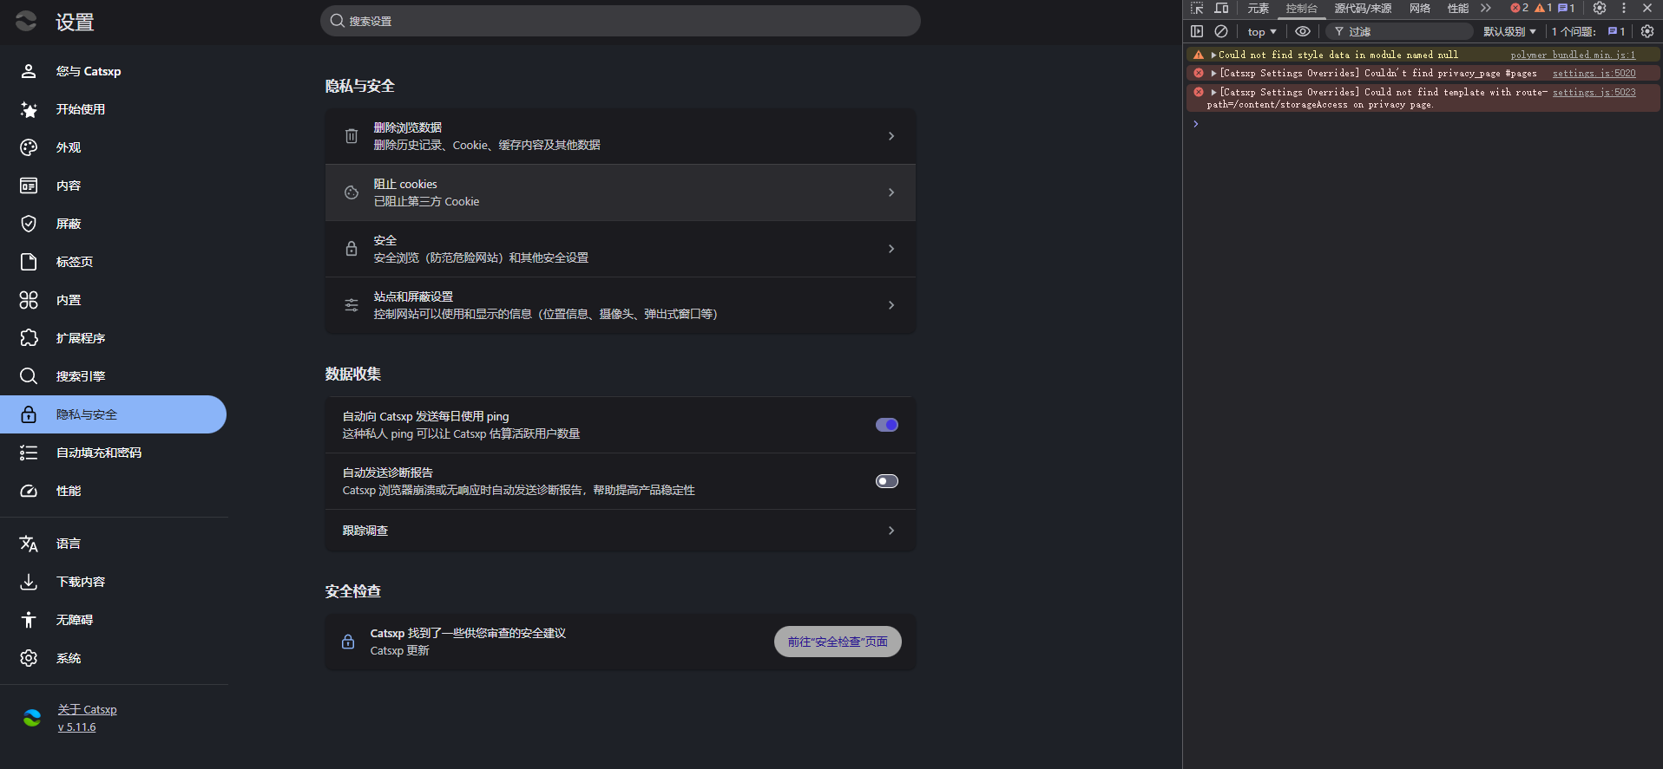Expand the 阻止 cookies row chevron
Viewport: 1663px width, 769px height.
891,192
